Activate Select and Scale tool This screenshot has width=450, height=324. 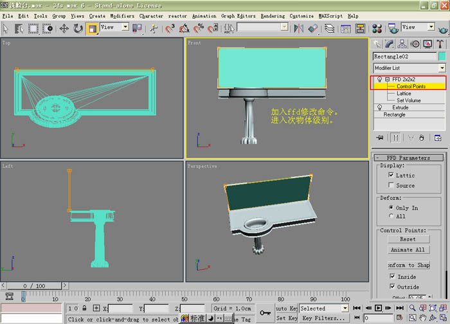93,29
